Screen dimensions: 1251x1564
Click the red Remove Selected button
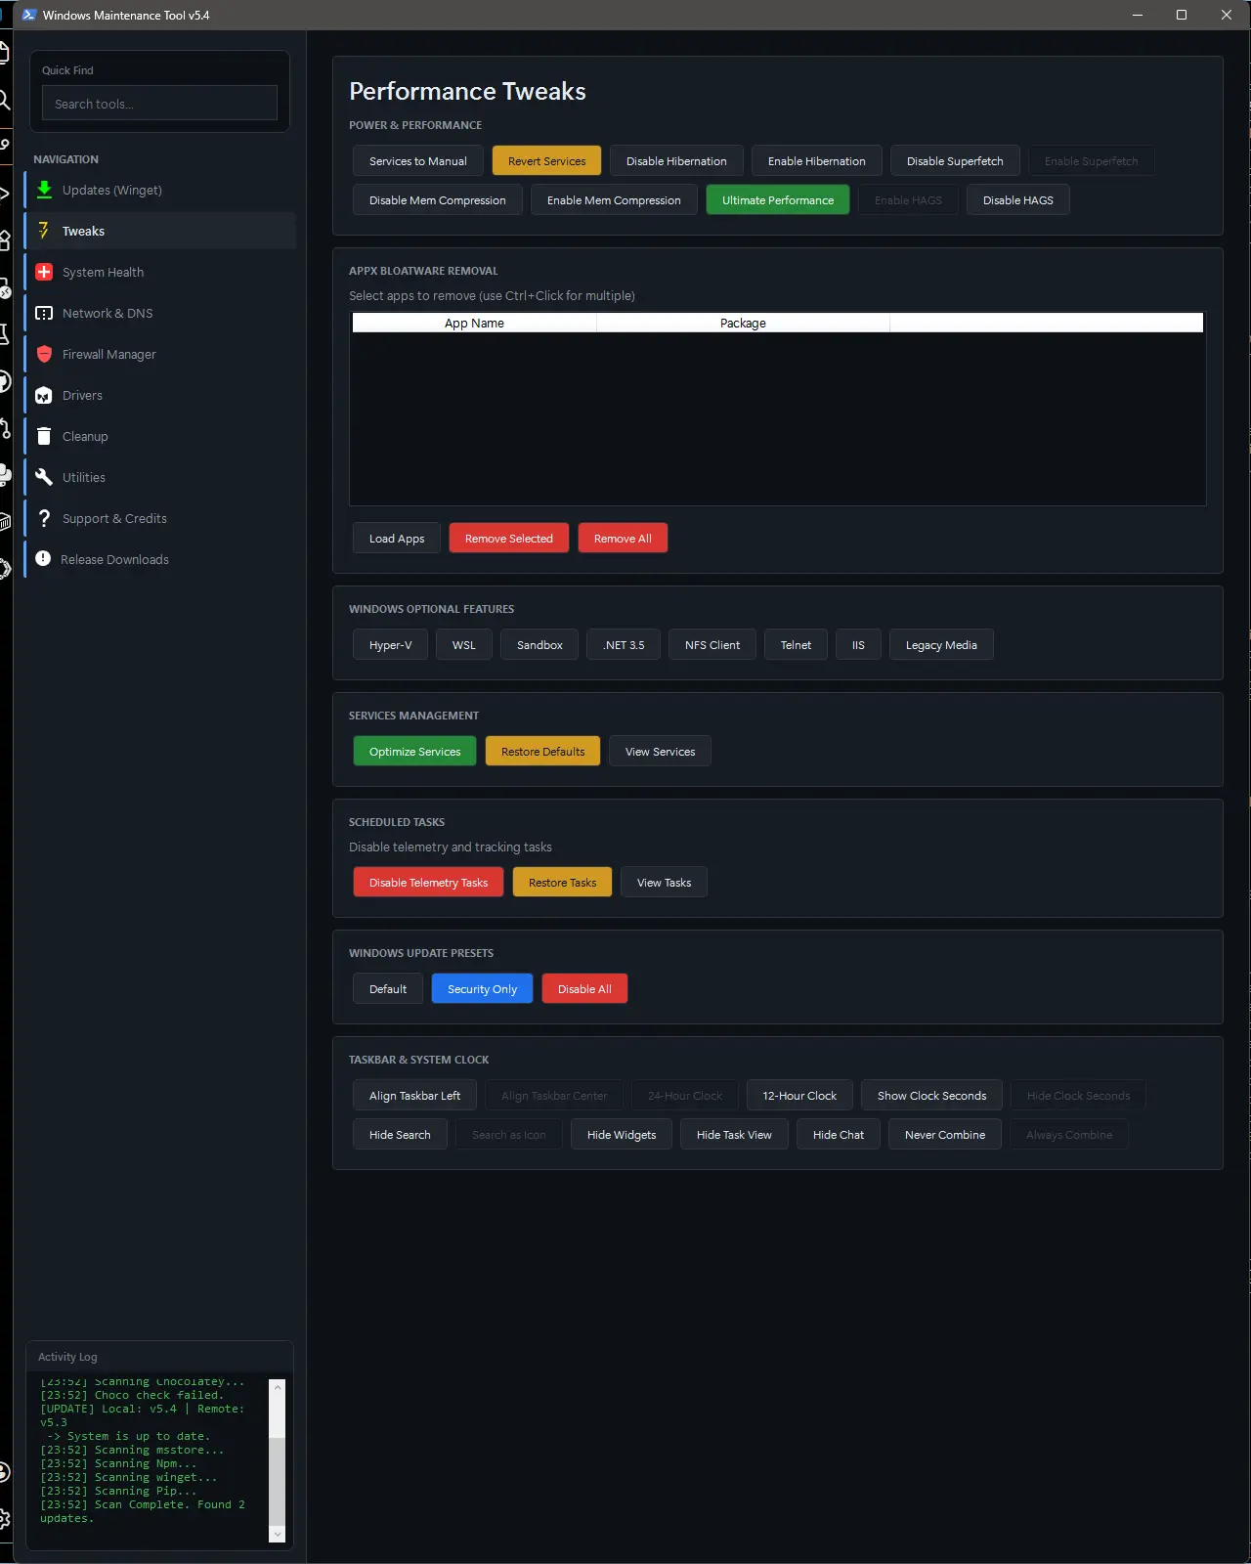tap(508, 539)
